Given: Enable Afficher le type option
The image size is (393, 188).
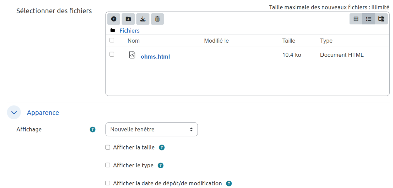Looking at the screenshot, I should [108, 165].
